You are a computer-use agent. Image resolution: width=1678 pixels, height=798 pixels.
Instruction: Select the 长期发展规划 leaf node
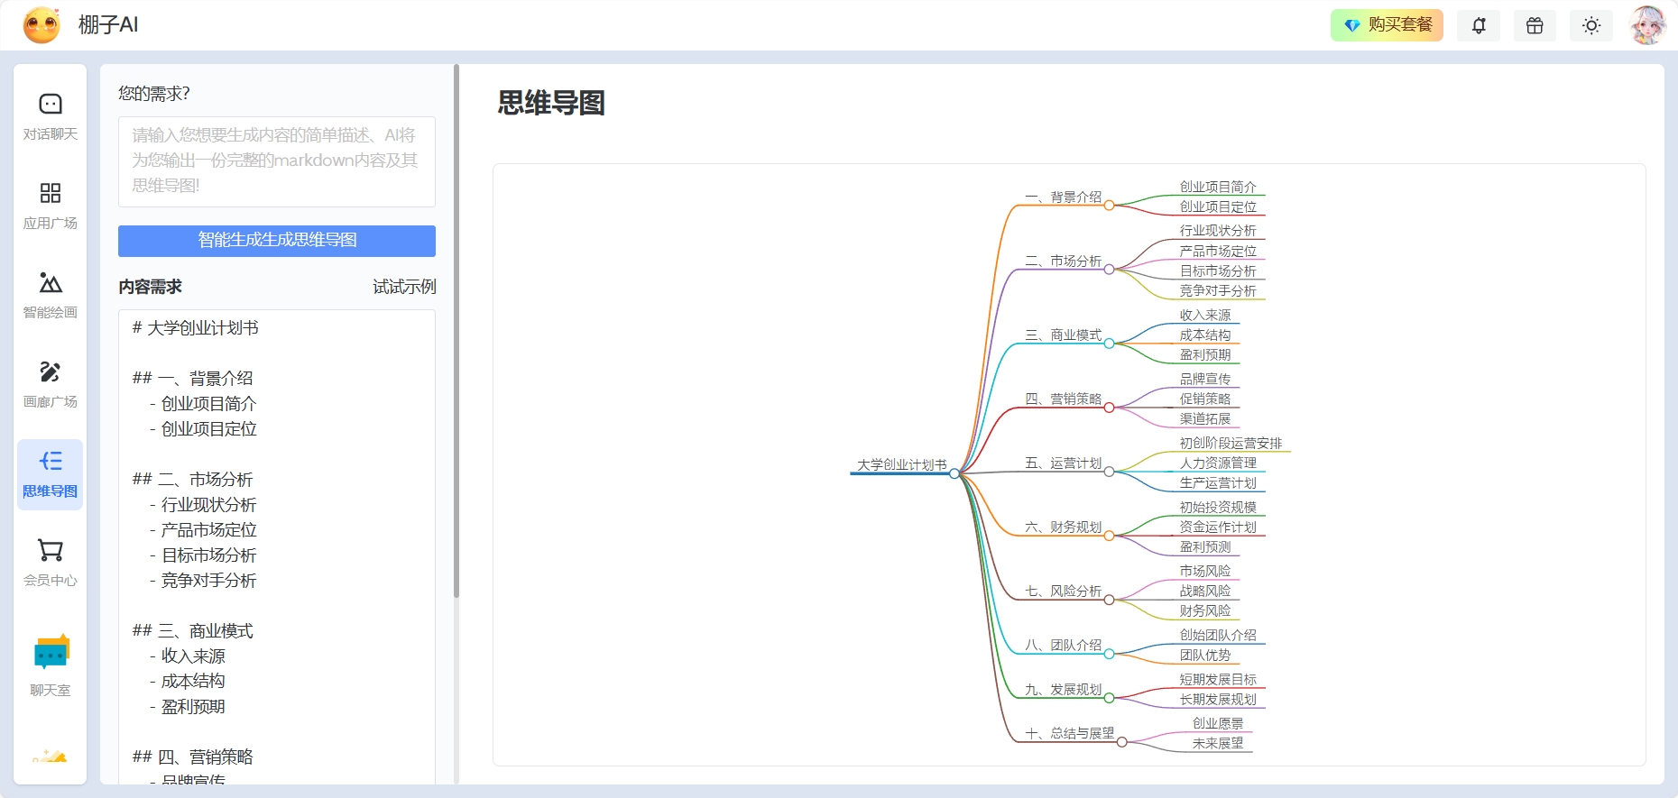pyautogui.click(x=1218, y=699)
